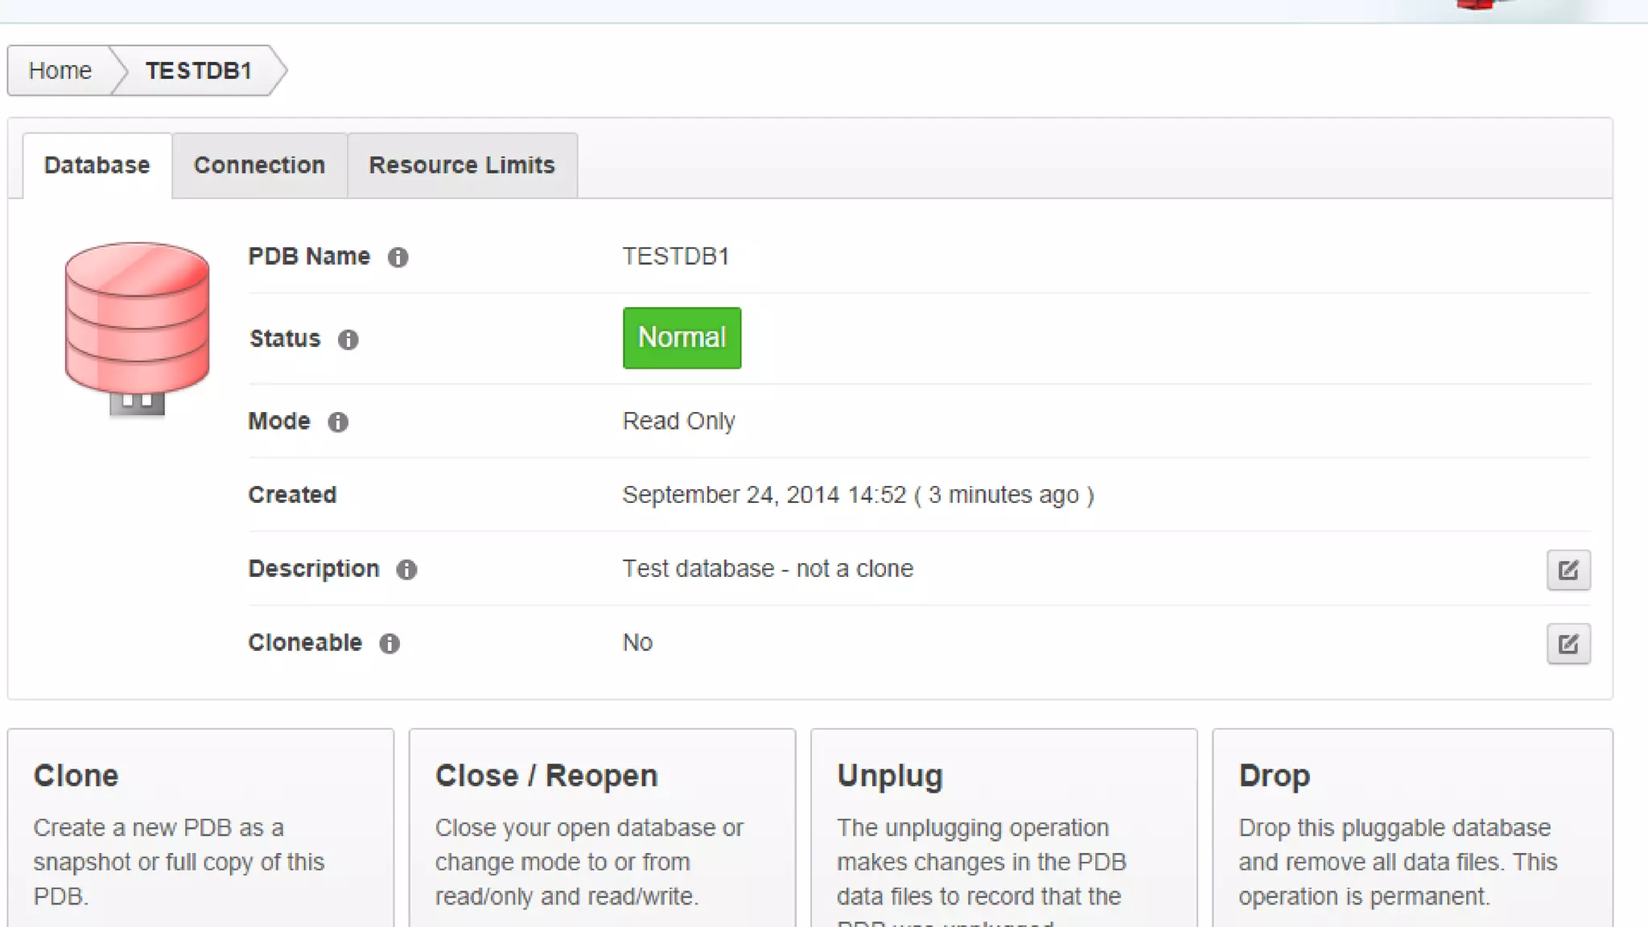Click info icon beside Mode label

pyautogui.click(x=338, y=422)
